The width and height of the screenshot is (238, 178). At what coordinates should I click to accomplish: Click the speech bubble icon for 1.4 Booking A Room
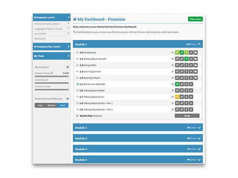pyautogui.click(x=196, y=78)
